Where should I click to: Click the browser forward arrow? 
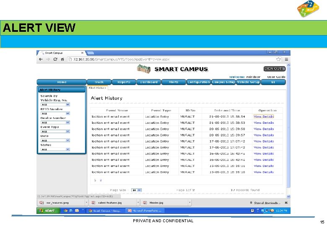click(48, 59)
